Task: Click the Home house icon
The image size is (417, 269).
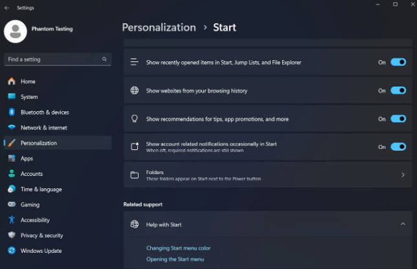Action: pyautogui.click(x=12, y=81)
